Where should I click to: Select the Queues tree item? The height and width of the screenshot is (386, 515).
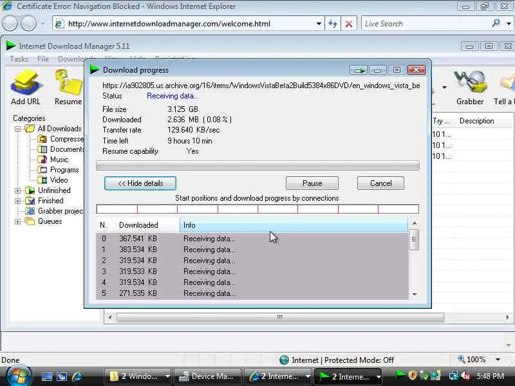44,221
